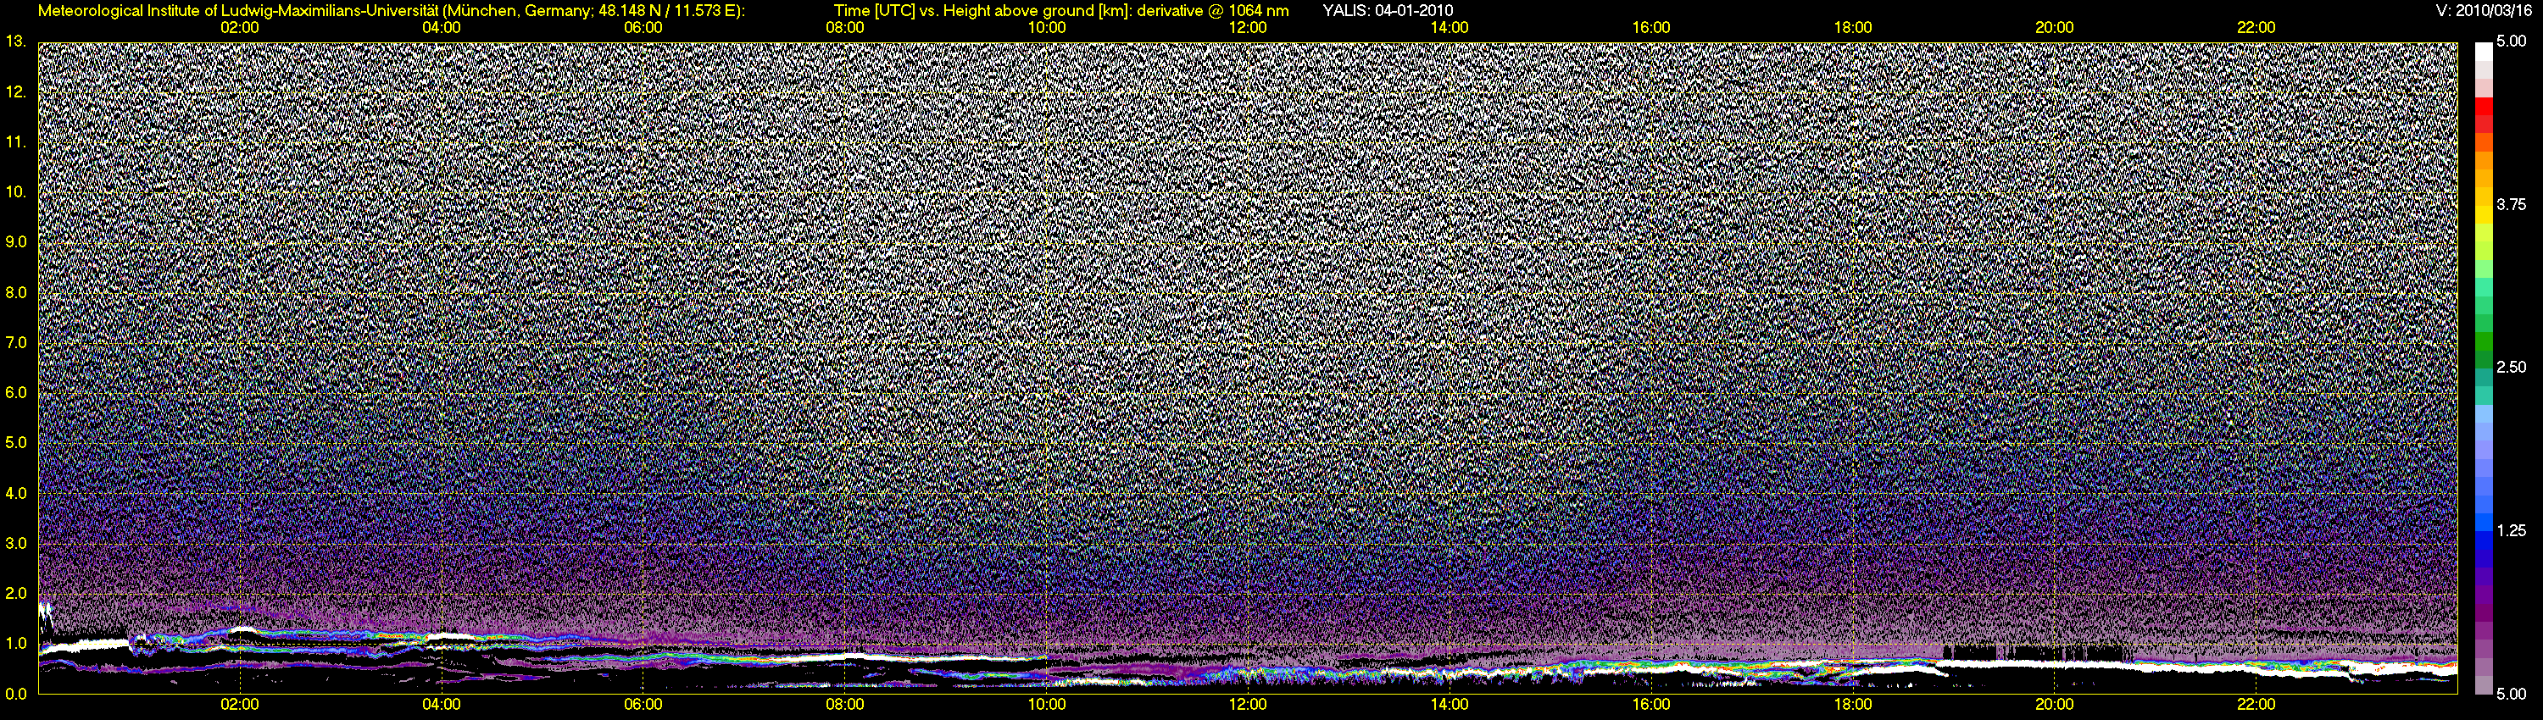
Task: Click the 20:00 label on the top time axis
Action: tap(2055, 28)
